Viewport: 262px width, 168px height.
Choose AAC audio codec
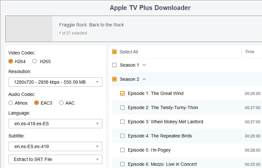61,103
